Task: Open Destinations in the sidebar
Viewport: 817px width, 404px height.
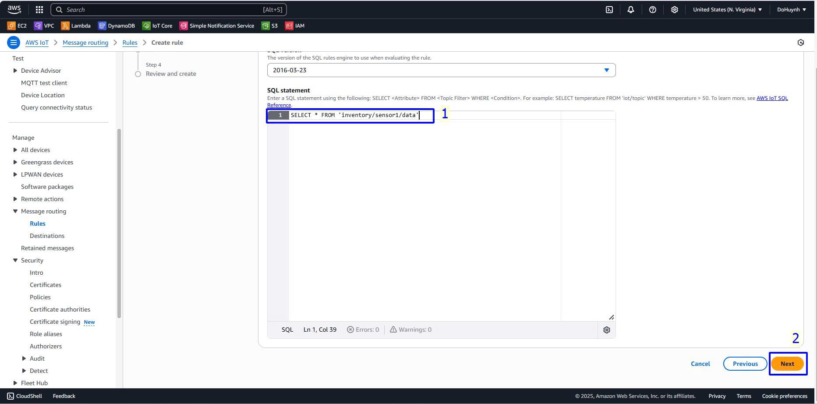Action: pyautogui.click(x=47, y=236)
